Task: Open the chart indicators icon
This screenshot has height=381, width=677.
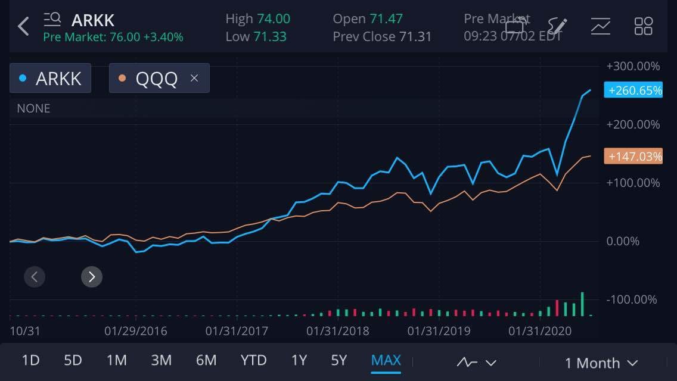Action: [x=600, y=26]
